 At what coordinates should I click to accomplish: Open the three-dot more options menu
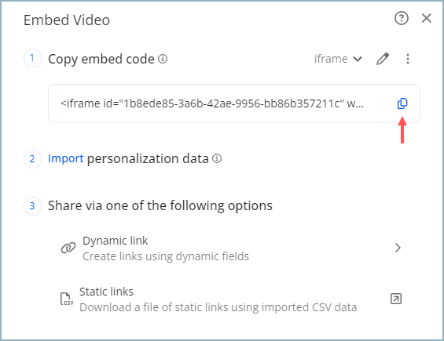408,59
